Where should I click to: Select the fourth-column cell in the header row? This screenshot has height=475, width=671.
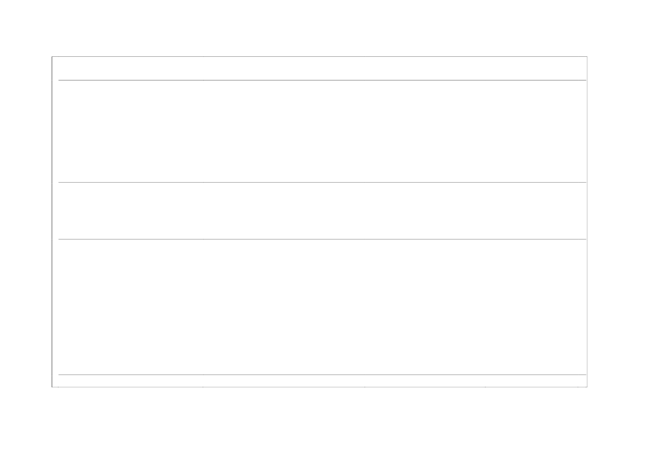click(x=536, y=68)
